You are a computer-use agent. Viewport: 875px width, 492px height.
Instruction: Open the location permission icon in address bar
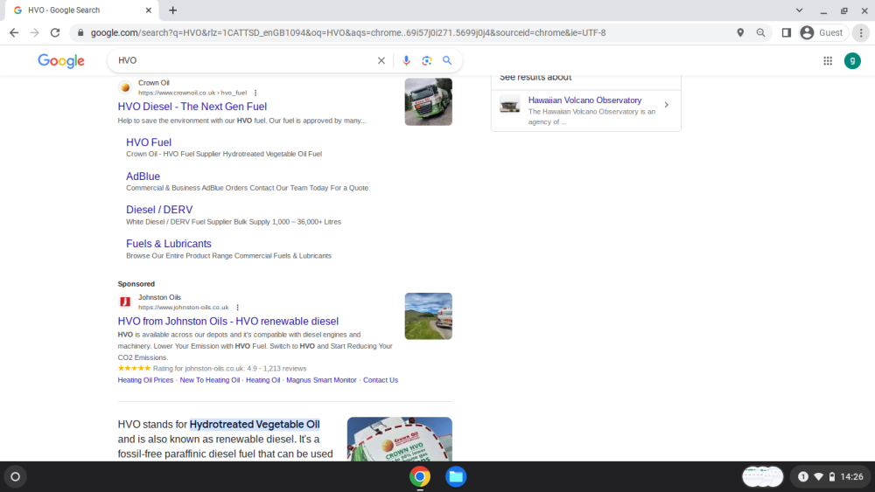(x=740, y=33)
